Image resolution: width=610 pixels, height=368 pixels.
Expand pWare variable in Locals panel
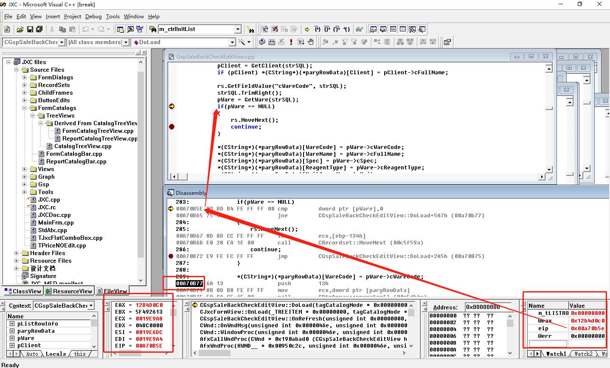[x=12, y=338]
